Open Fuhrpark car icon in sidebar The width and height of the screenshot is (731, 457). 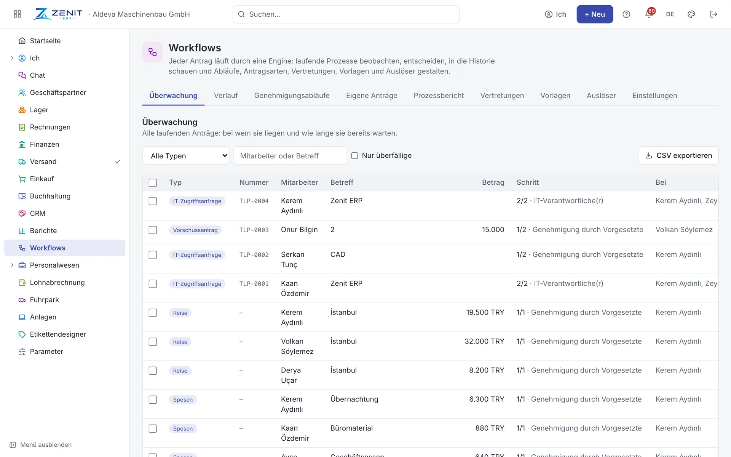point(22,300)
